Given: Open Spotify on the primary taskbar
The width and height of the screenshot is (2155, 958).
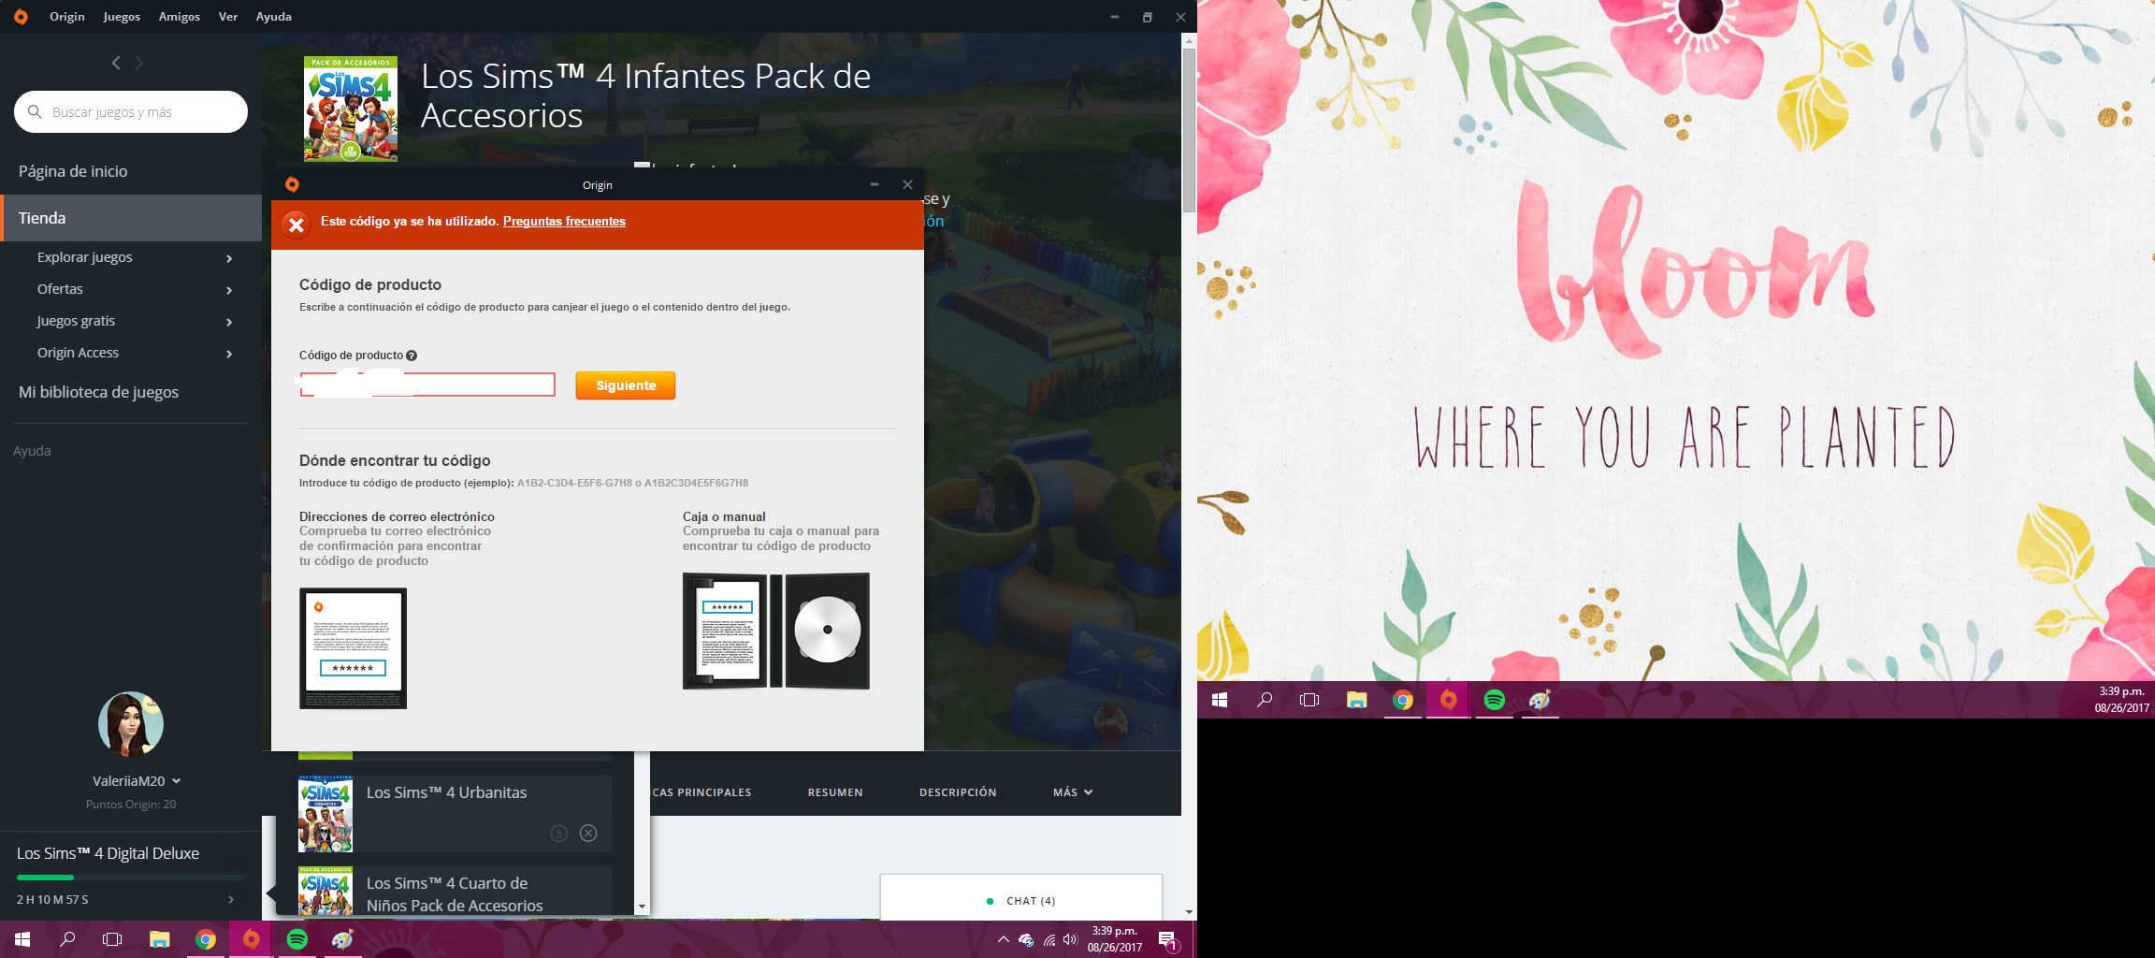Looking at the screenshot, I should pyautogui.click(x=297, y=939).
